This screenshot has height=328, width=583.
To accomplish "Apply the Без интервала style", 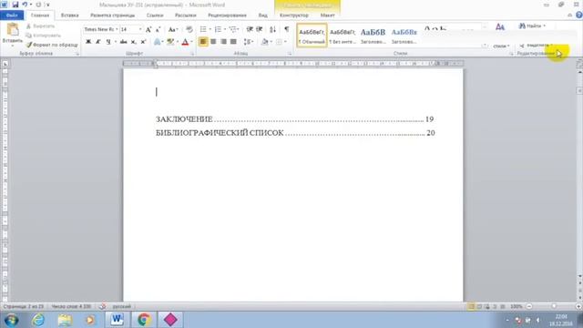I will (343, 36).
